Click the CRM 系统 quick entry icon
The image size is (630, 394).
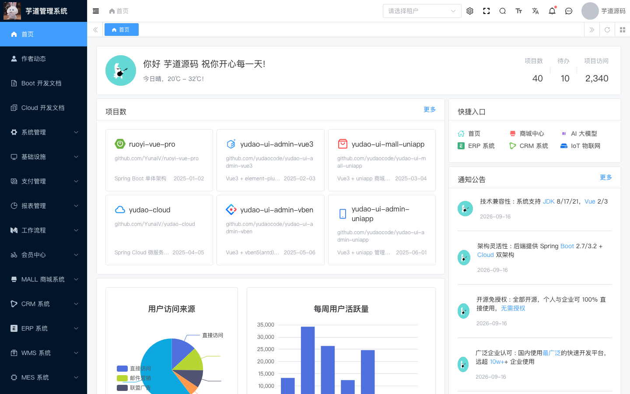513,146
